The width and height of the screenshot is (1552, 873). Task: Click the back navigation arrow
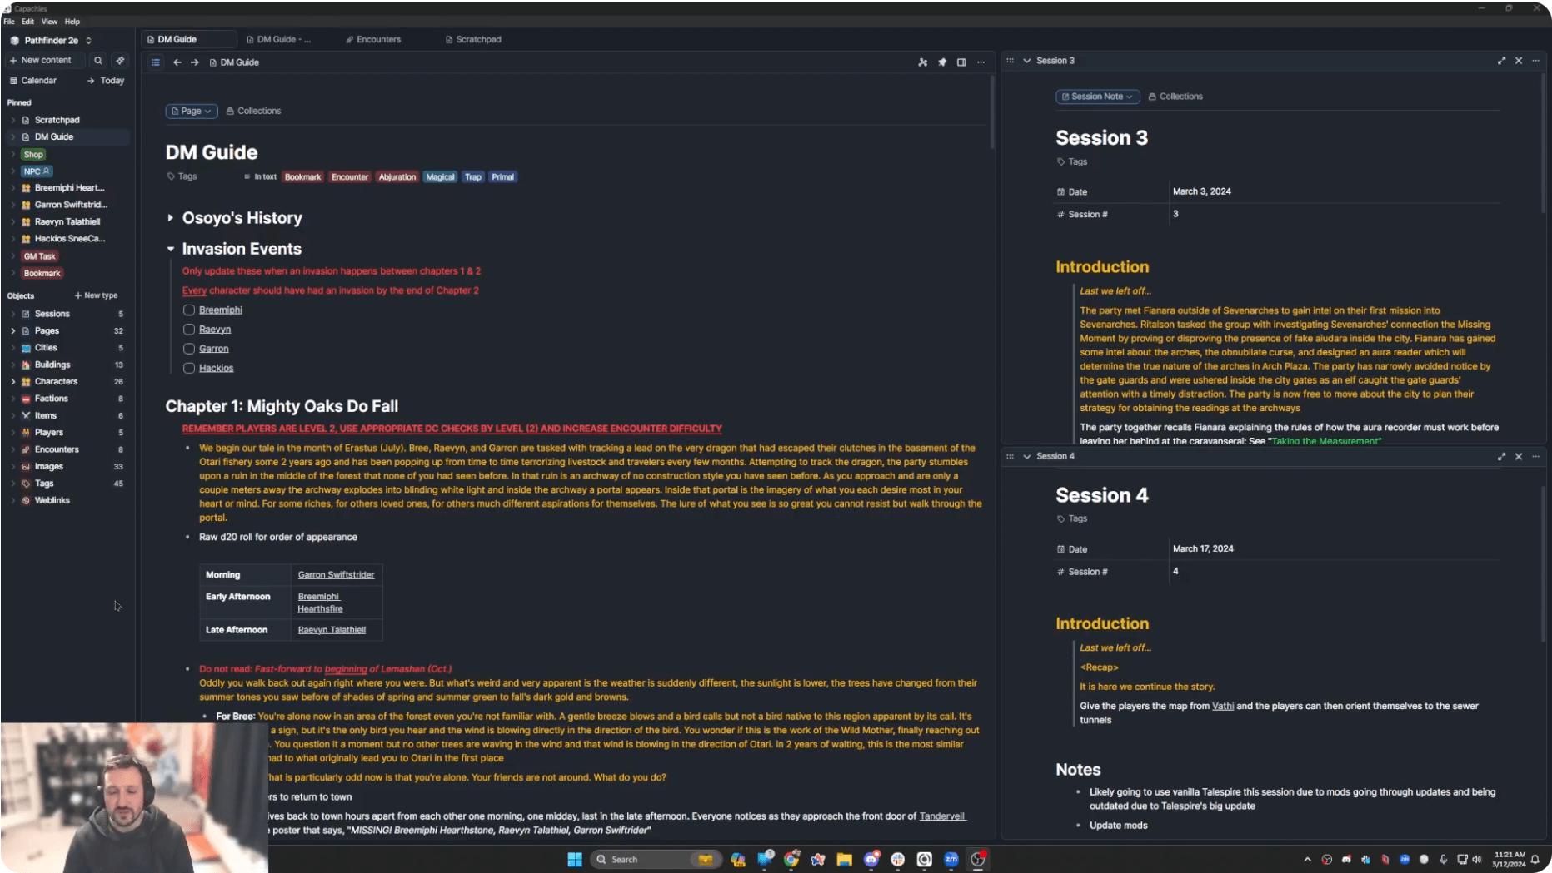tap(177, 62)
